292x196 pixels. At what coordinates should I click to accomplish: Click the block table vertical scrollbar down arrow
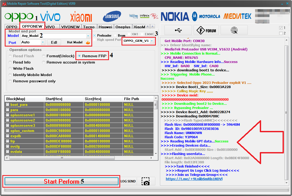tap(156, 154)
